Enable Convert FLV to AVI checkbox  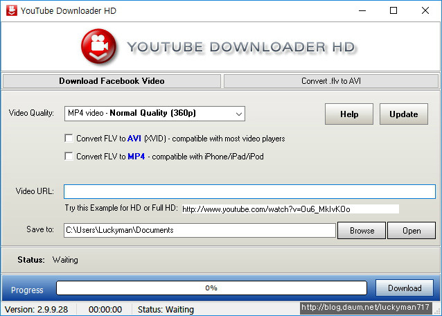tap(69, 139)
